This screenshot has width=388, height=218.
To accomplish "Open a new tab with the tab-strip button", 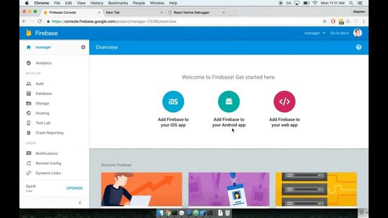I will coord(233,12).
